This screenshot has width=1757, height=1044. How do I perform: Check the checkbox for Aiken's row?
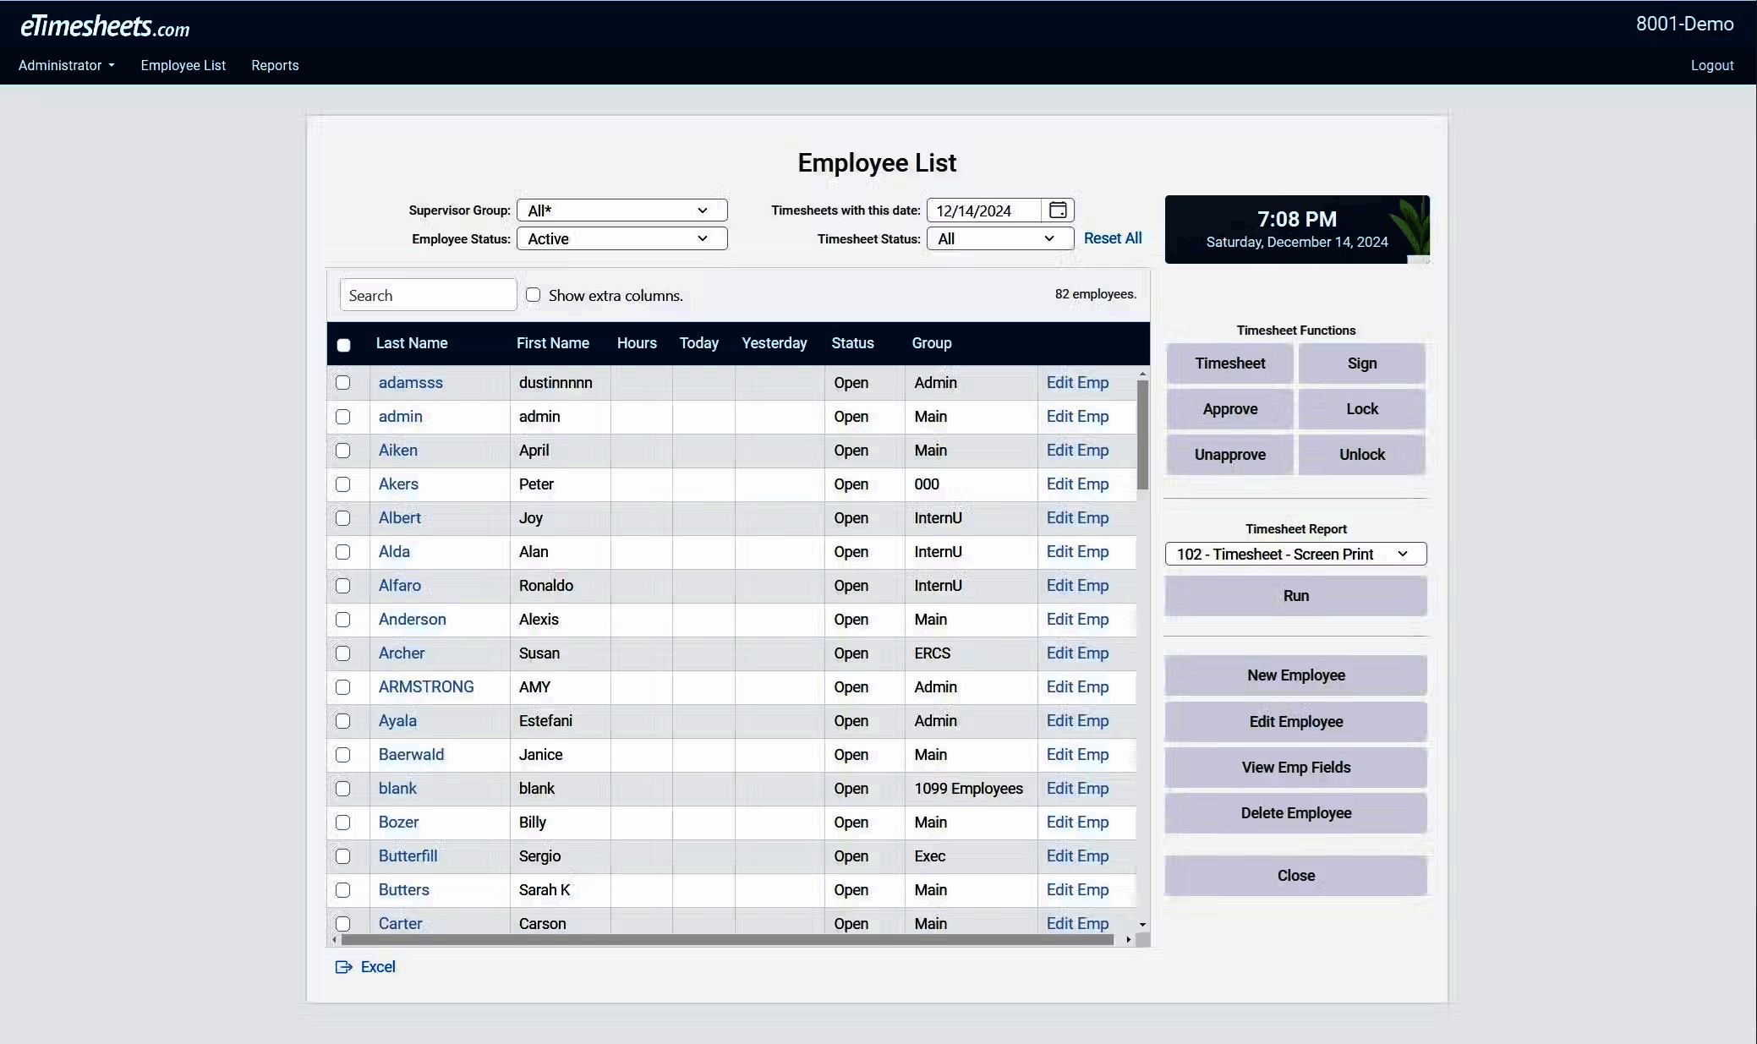coord(342,451)
